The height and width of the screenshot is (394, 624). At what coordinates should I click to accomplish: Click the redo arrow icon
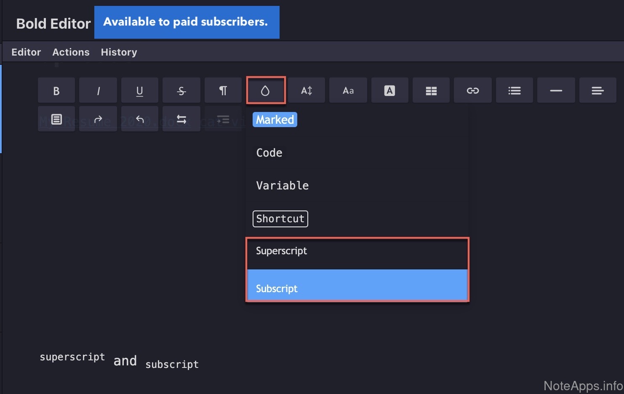pyautogui.click(x=98, y=119)
